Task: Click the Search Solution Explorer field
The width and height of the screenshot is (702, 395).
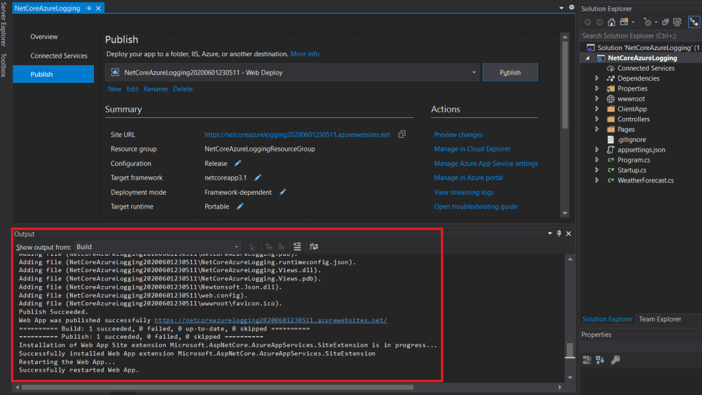Action: 638,36
